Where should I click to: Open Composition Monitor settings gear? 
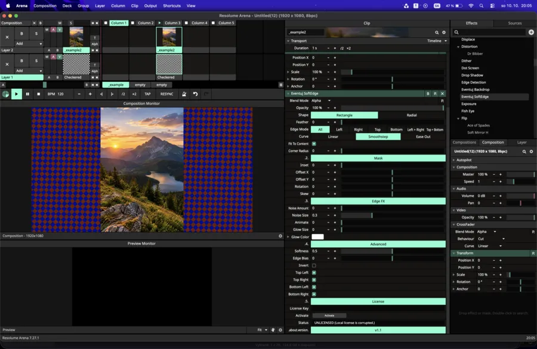pos(280,236)
